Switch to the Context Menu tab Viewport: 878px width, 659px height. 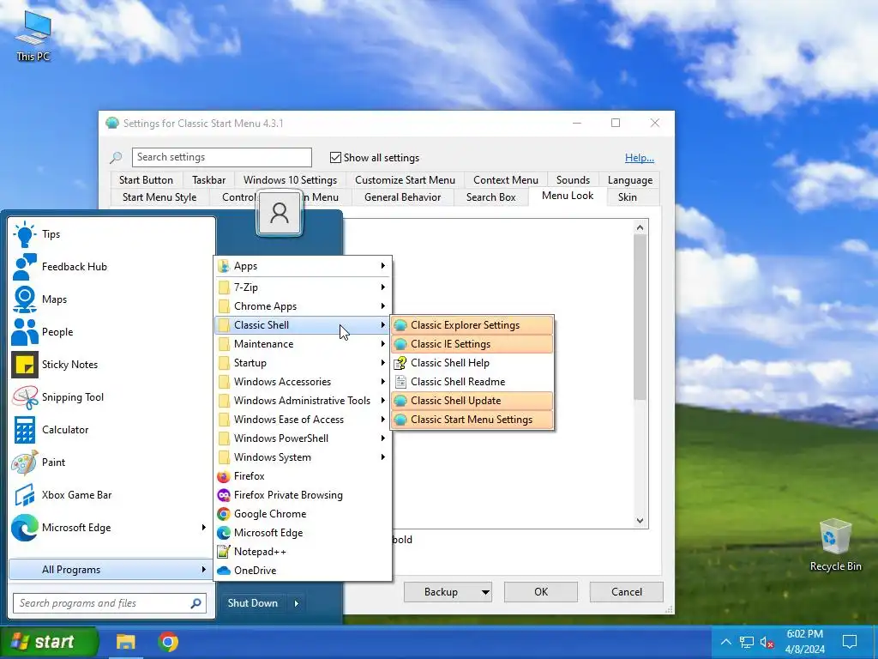pos(506,180)
